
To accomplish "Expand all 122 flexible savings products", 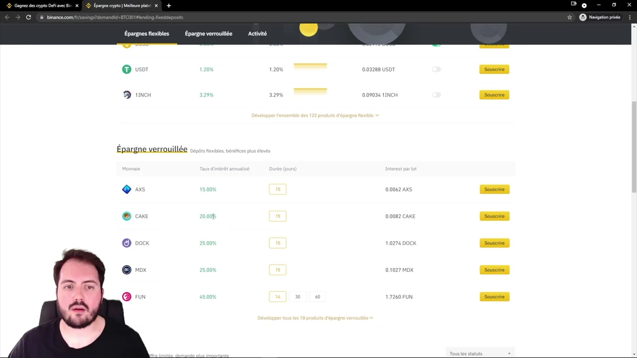I will (315, 115).
